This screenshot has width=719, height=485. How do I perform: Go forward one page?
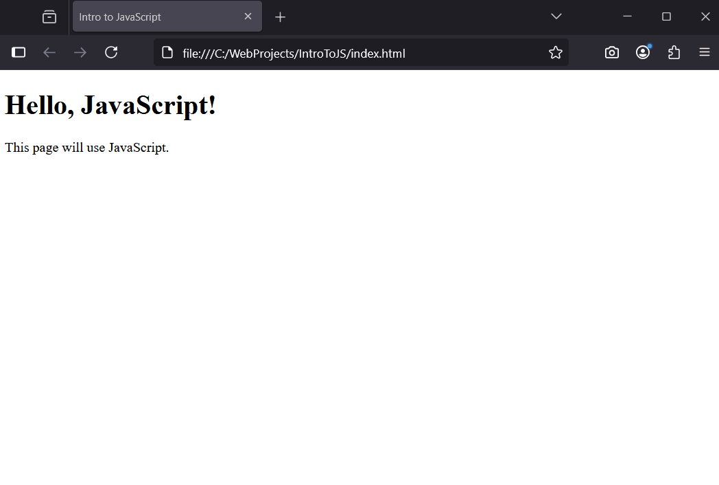click(80, 53)
